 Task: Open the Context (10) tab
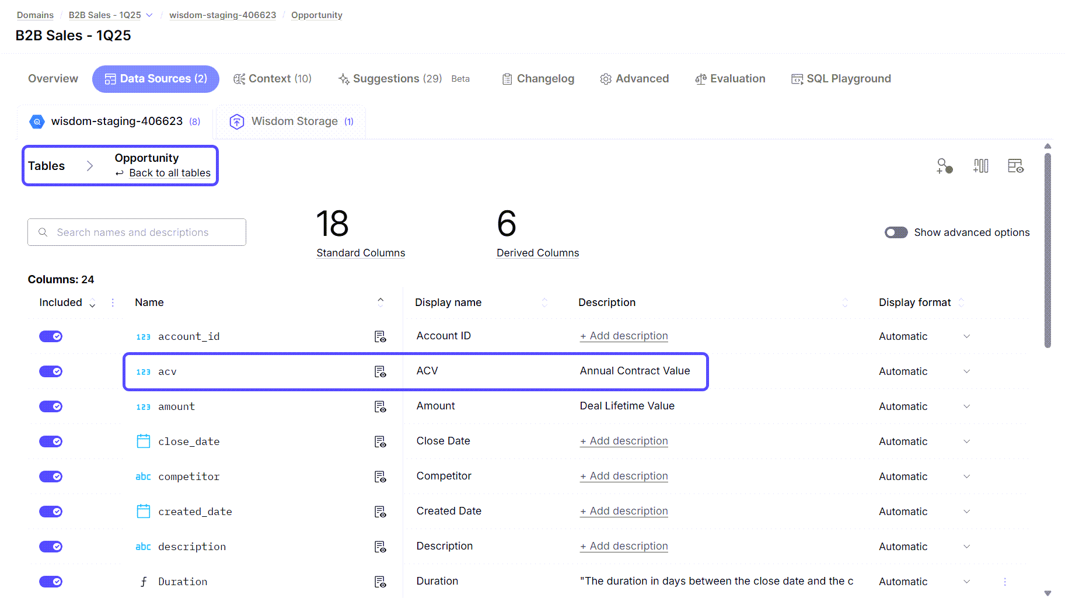point(273,79)
